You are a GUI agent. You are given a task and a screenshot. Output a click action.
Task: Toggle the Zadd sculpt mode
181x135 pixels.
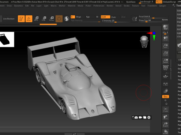[106, 17]
